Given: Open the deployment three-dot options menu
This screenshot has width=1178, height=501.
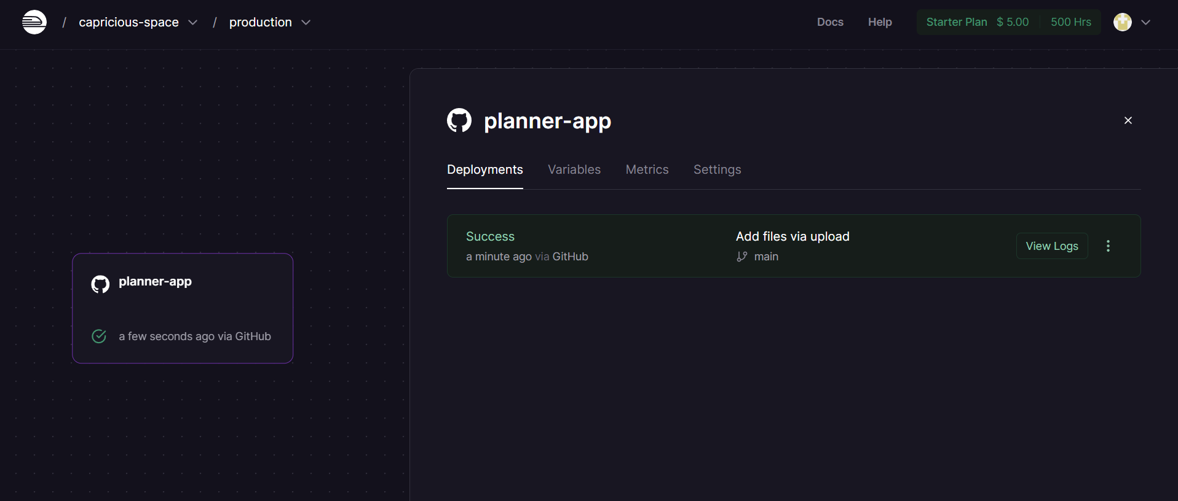Looking at the screenshot, I should coord(1108,246).
